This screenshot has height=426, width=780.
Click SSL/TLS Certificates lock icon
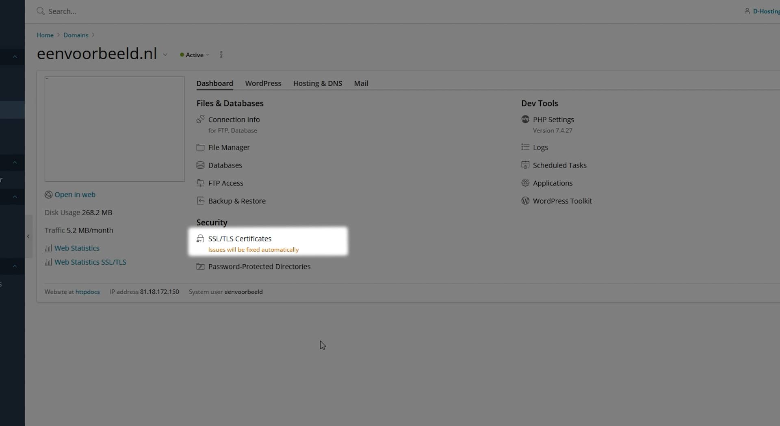tap(200, 239)
